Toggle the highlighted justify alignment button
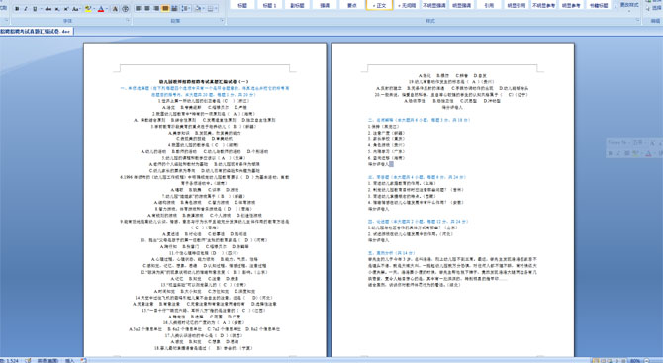The width and height of the screenshot is (663, 363). click(165, 8)
